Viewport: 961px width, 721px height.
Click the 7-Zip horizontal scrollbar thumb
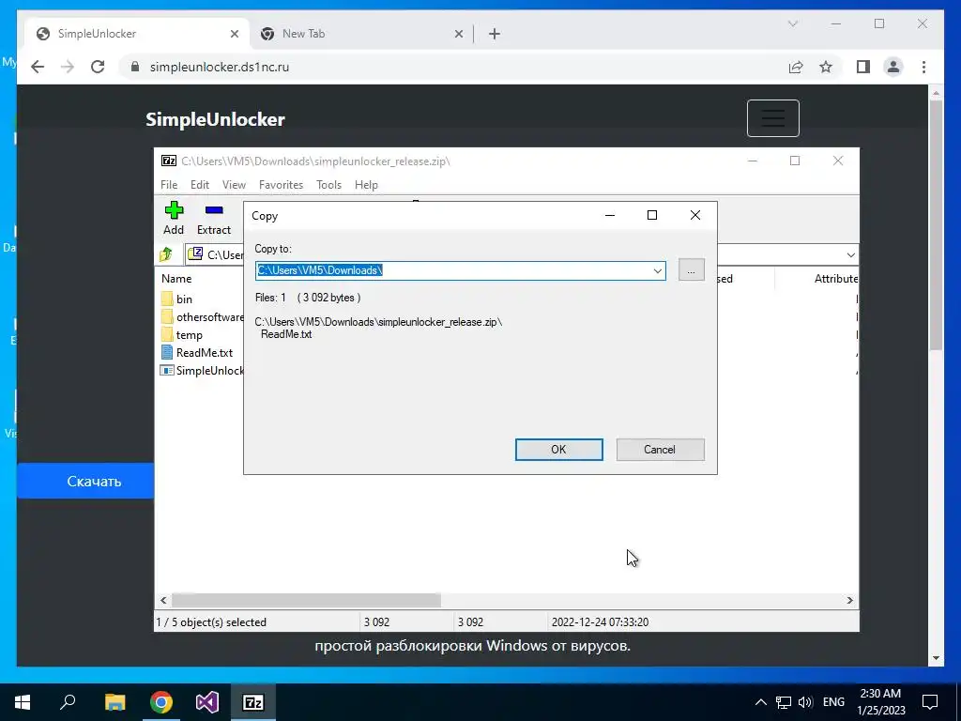point(306,600)
